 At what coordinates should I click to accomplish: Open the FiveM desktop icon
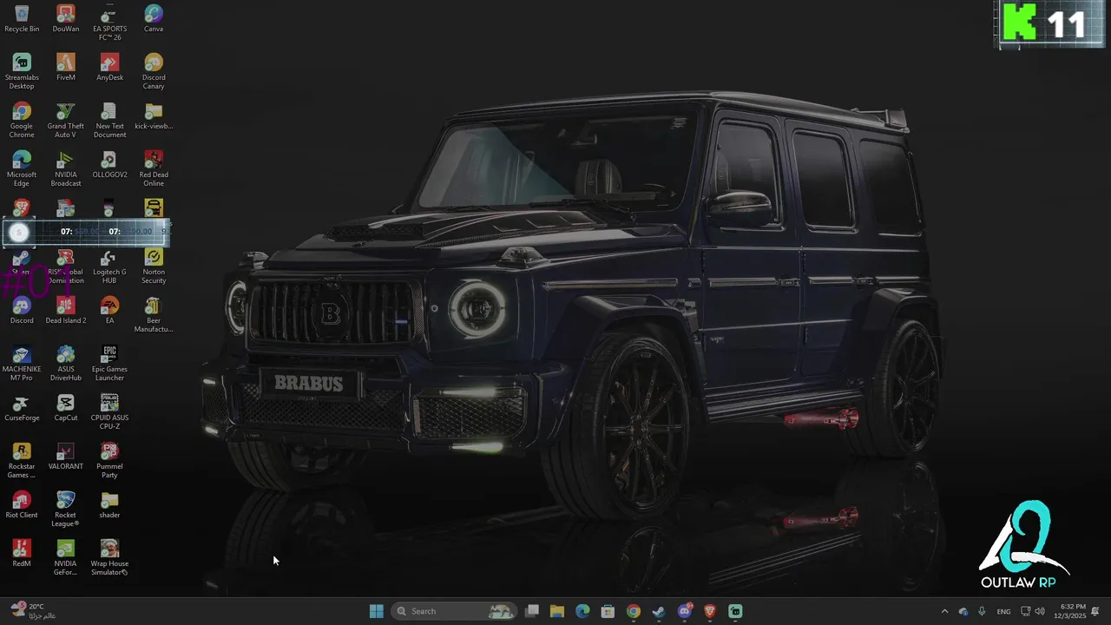click(66, 68)
